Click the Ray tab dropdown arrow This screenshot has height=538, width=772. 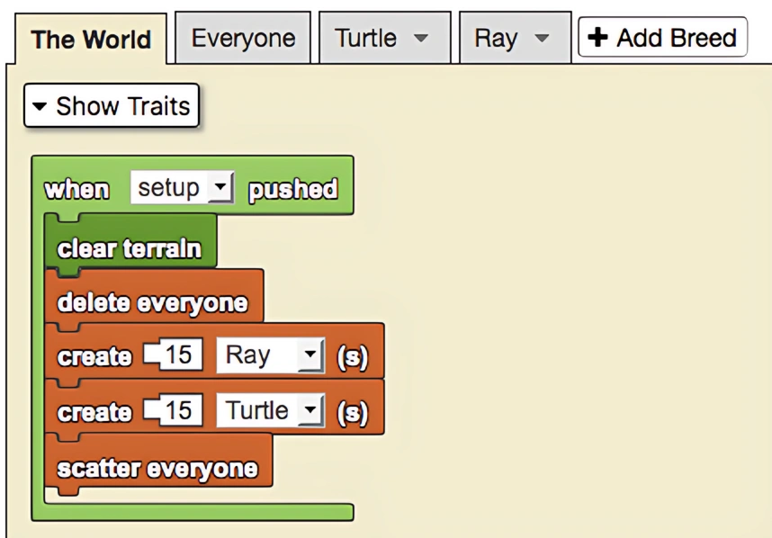pos(542,38)
